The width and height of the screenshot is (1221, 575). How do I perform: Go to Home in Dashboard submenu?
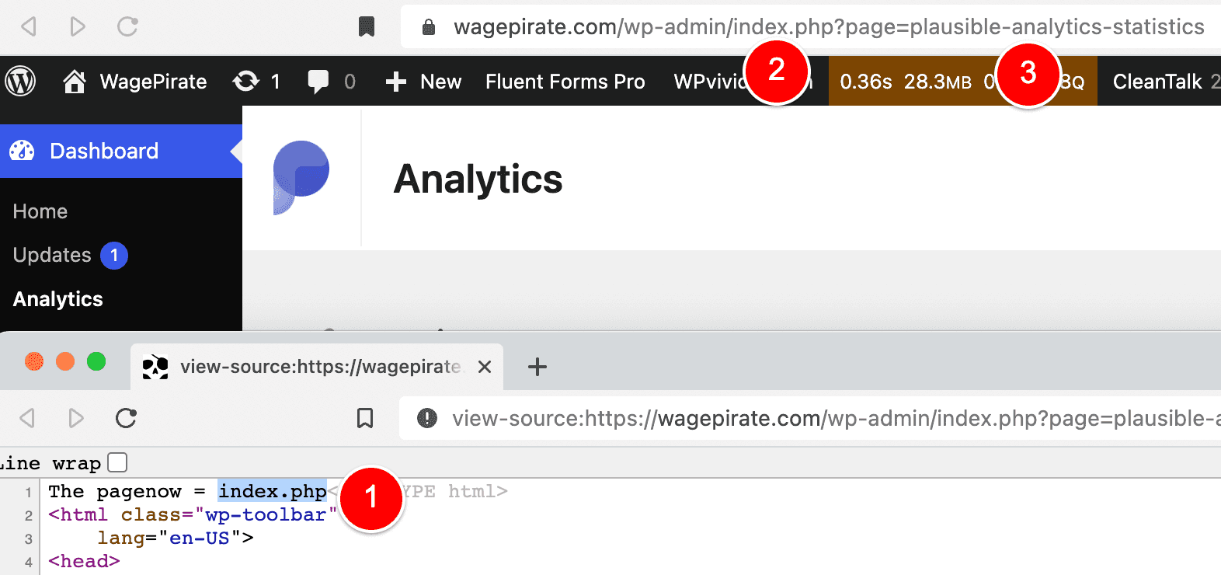(40, 211)
